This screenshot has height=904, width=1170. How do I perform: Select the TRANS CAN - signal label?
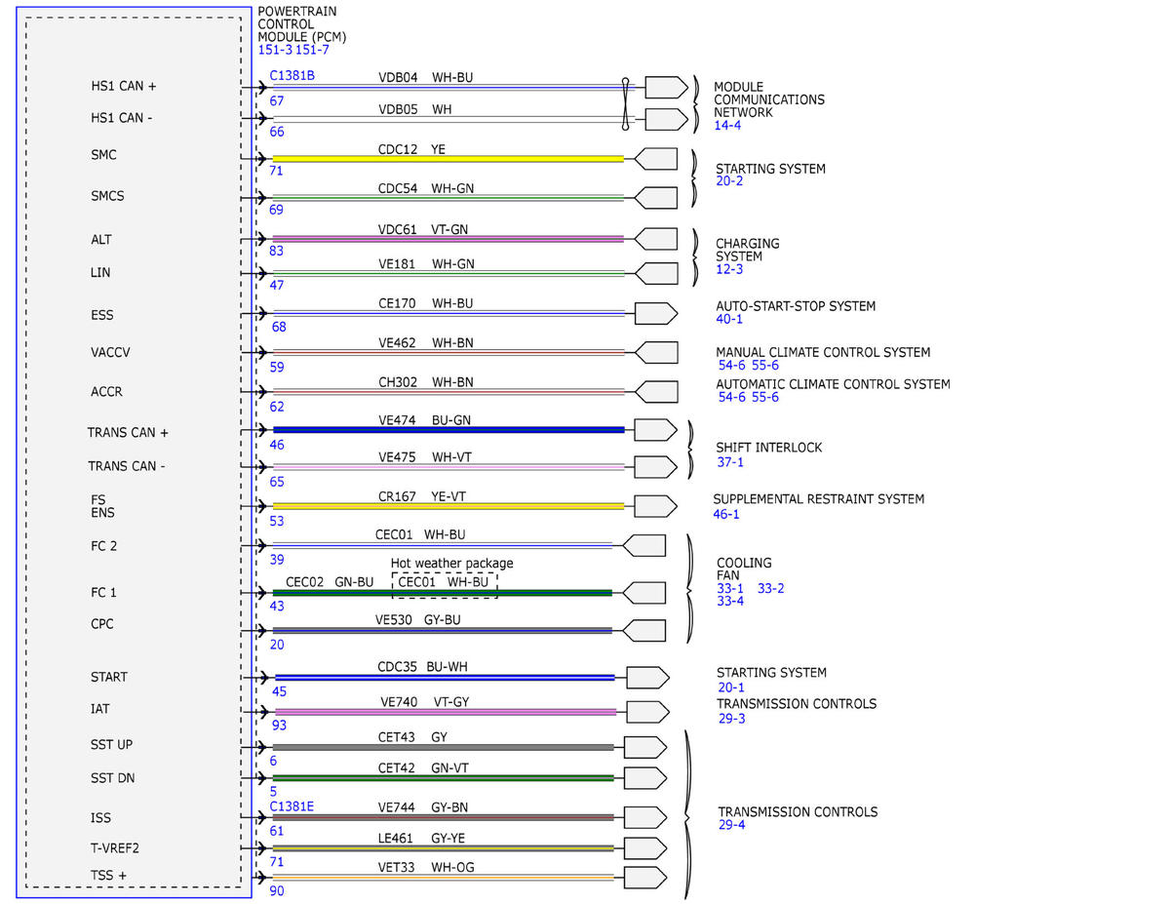pos(126,466)
